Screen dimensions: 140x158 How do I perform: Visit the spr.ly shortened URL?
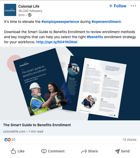point(57,42)
